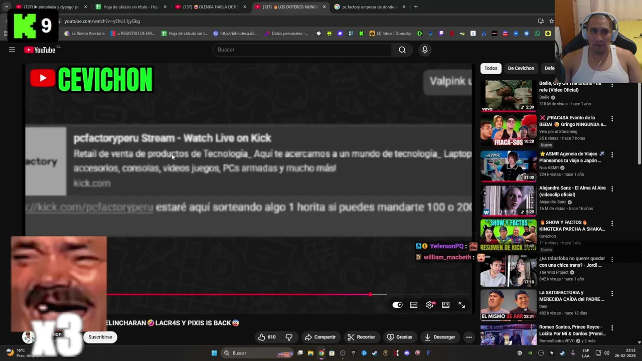Switch to OLENKA HABLA browser tab

210,7
